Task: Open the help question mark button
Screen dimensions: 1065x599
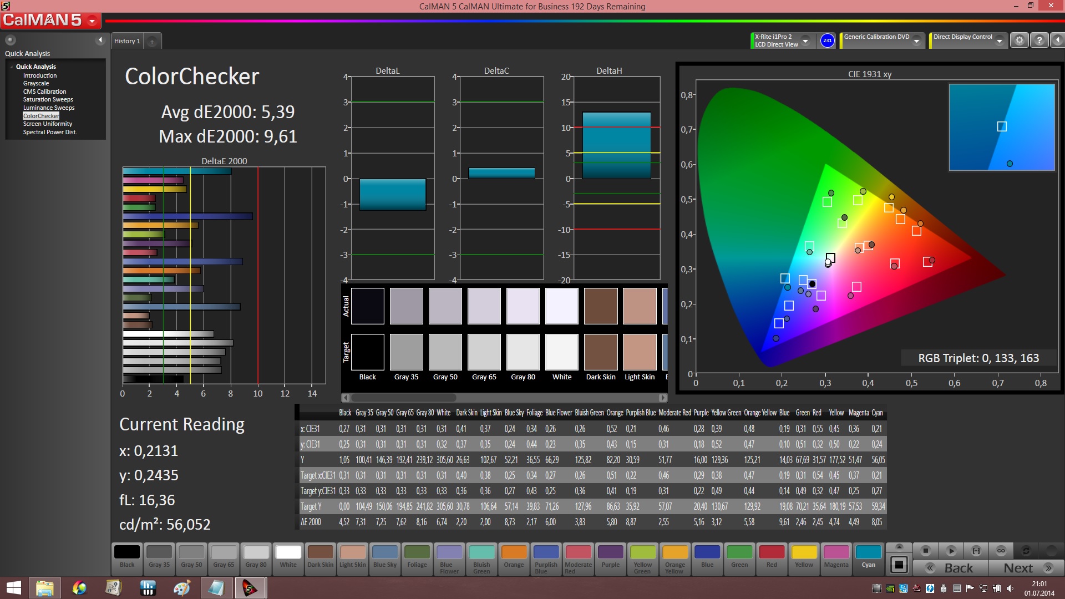Action: coord(1039,40)
